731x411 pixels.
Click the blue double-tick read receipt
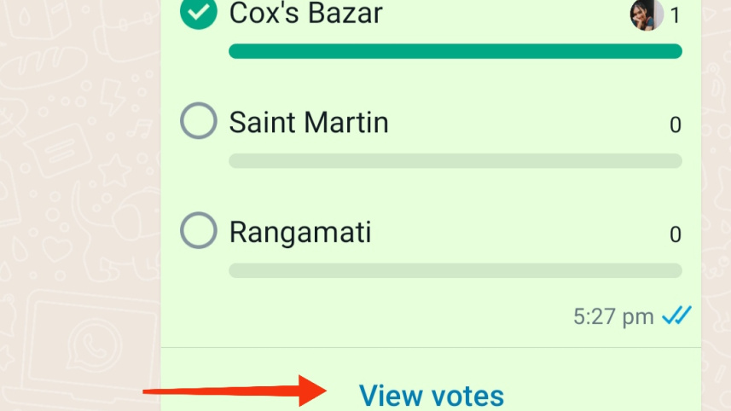click(x=677, y=316)
